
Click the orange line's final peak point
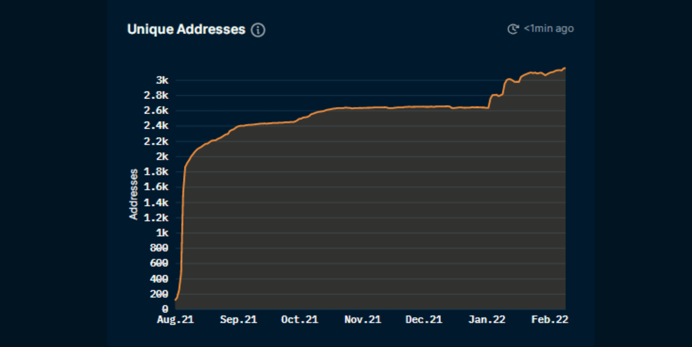click(565, 68)
